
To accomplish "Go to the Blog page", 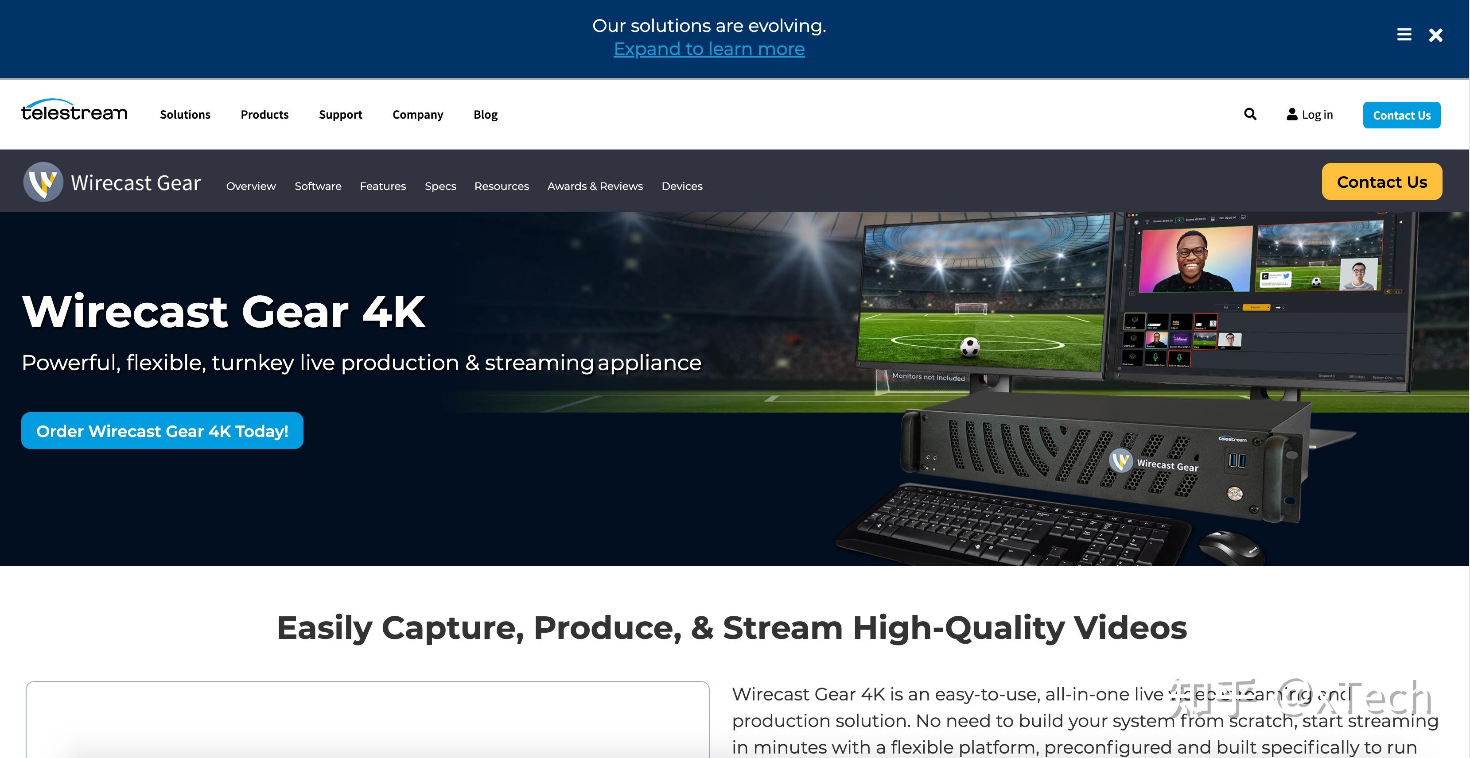I will (x=485, y=115).
